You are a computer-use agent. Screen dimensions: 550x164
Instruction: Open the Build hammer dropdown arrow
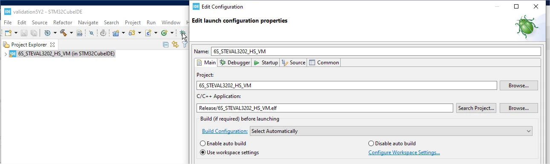coord(71,33)
